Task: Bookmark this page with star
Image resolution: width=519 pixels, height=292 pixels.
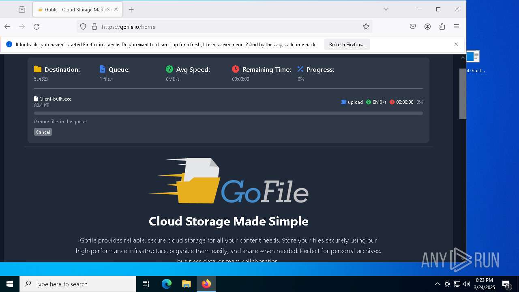Action: [366, 27]
